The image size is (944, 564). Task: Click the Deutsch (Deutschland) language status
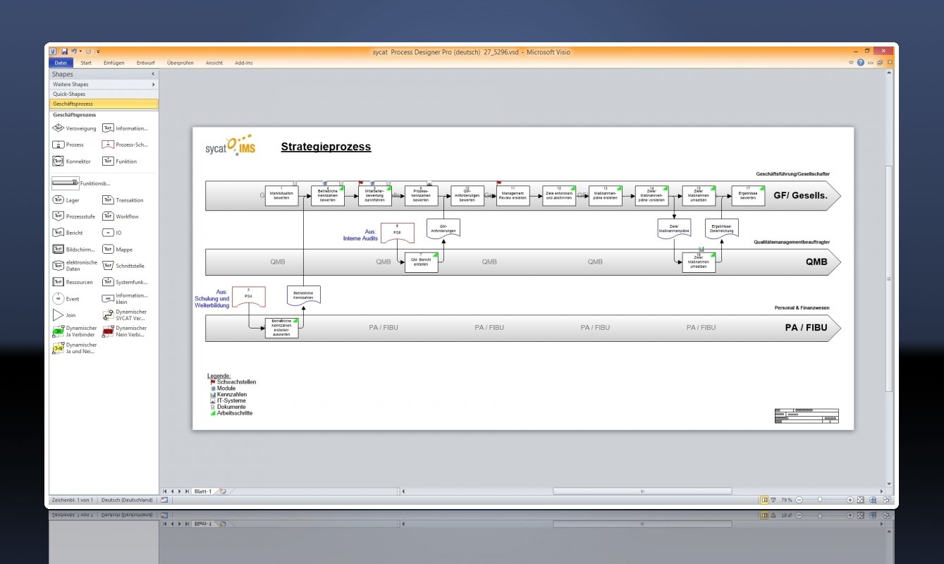(x=127, y=500)
